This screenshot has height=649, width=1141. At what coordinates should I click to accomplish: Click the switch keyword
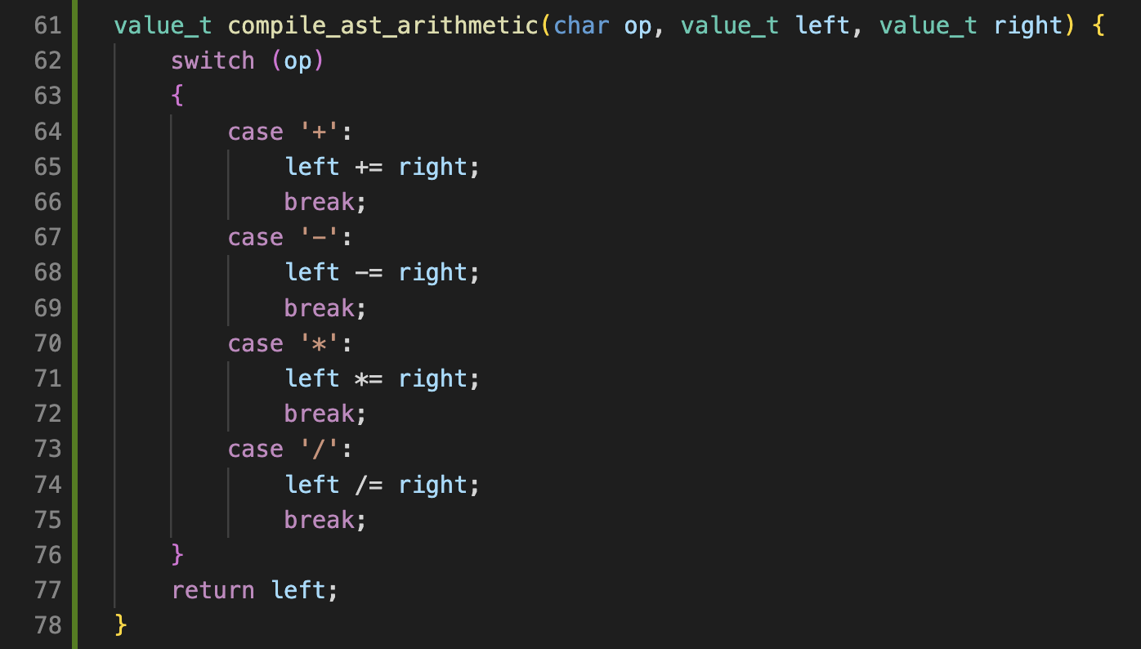click(213, 60)
